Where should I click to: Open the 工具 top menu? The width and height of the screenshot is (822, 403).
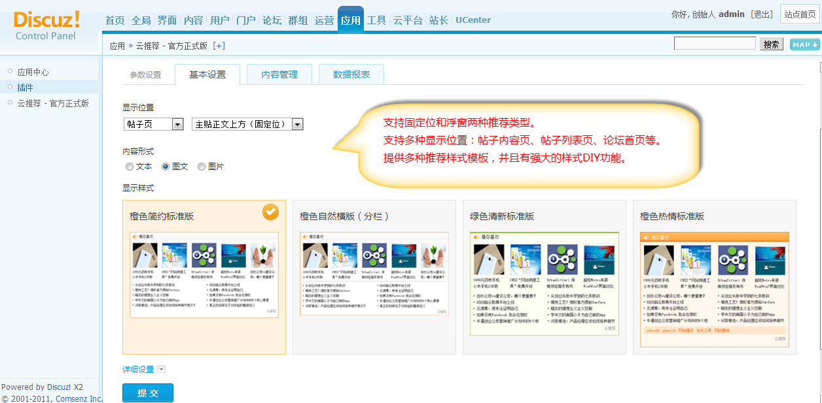pyautogui.click(x=376, y=20)
